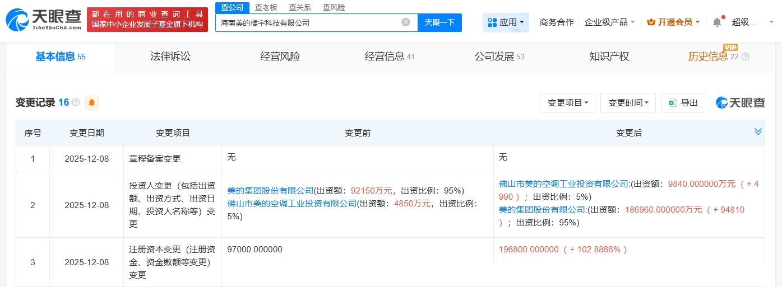Expand the 变更时间 filter dropdown
782x287 pixels.
pos(628,103)
